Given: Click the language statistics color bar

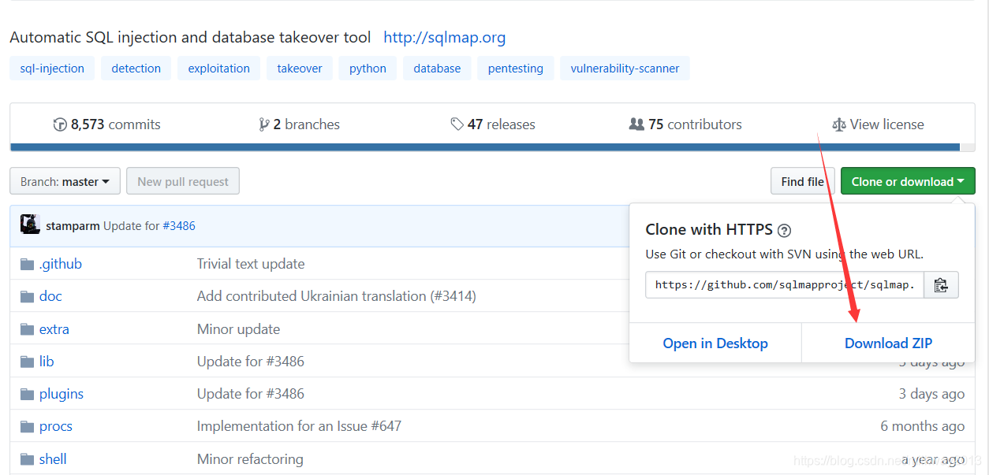Looking at the screenshot, I should 494,147.
